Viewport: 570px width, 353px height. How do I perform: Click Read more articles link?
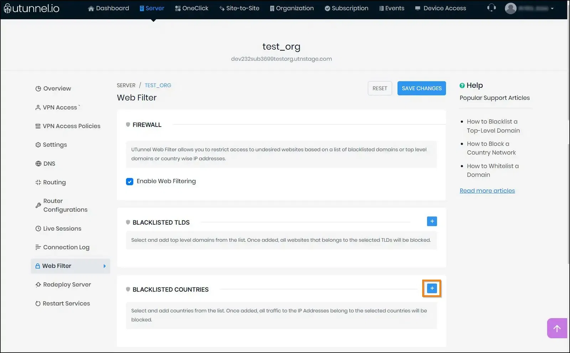487,191
